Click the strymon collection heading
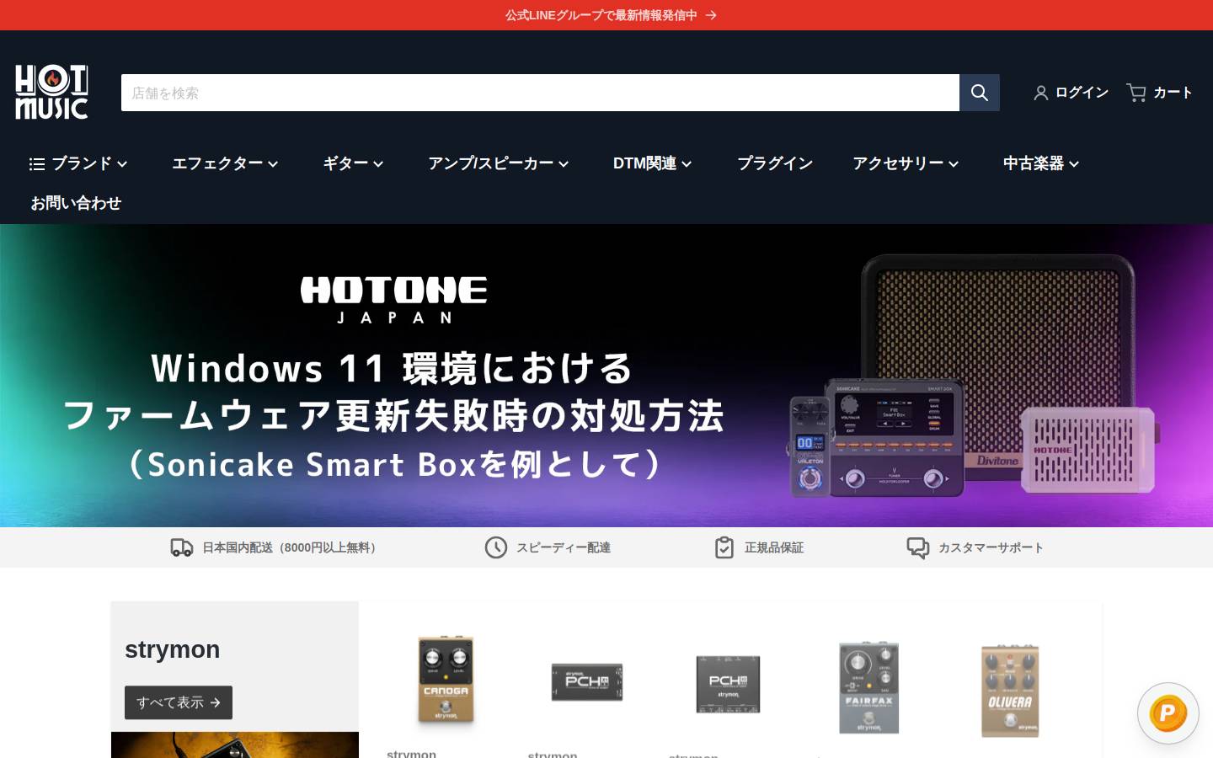This screenshot has height=758, width=1213. pos(173,649)
